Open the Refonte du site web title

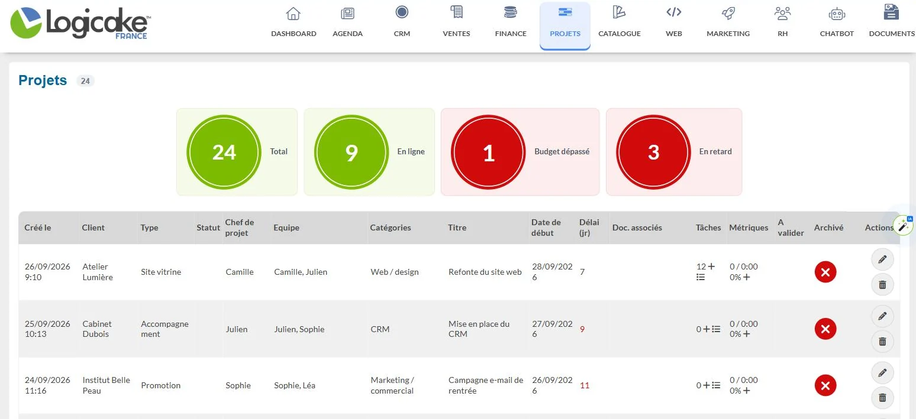point(485,272)
